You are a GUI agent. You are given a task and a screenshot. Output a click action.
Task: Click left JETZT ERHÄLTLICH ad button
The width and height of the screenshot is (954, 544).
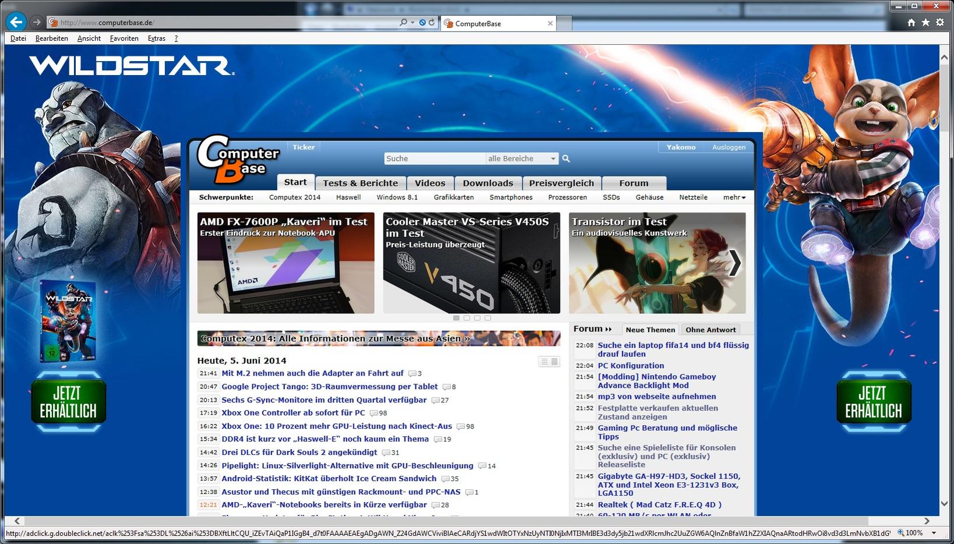click(x=68, y=402)
